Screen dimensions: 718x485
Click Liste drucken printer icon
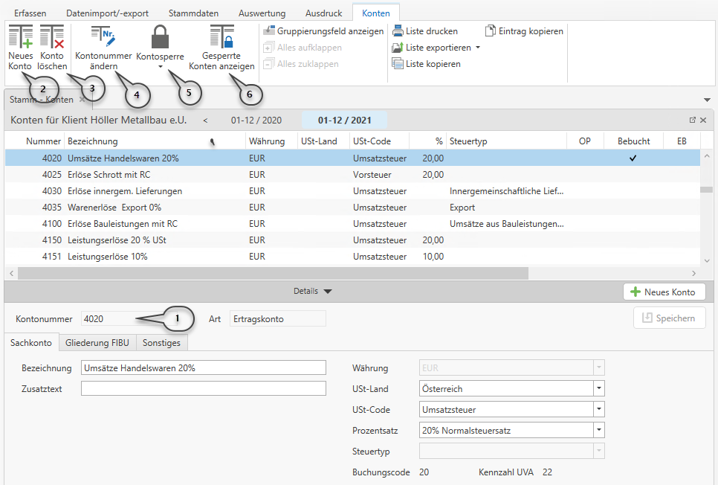(x=398, y=31)
